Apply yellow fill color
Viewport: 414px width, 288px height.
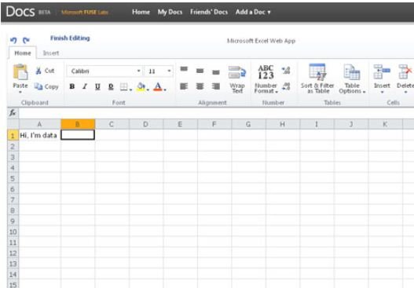[x=141, y=86]
